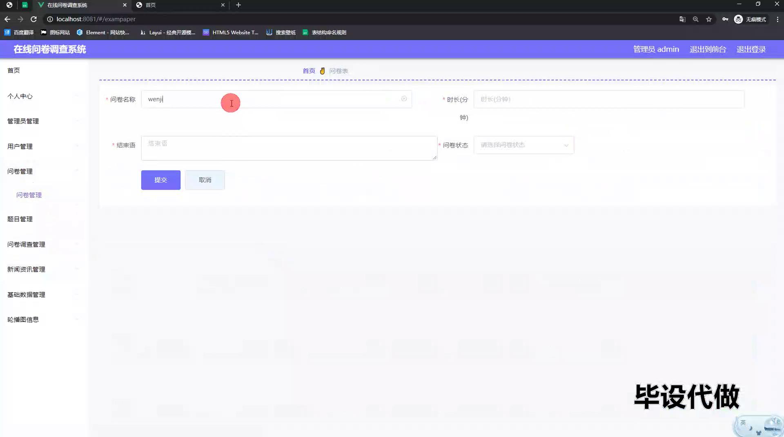The height and width of the screenshot is (437, 784).
Task: Click the 提交 submit button
Action: [160, 180]
